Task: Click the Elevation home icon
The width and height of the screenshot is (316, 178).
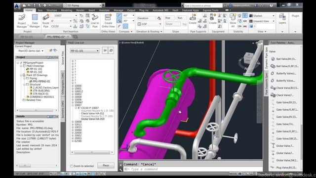Action: [x=159, y=18]
